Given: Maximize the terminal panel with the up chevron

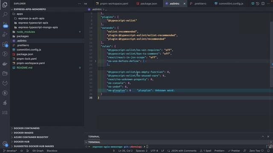Looking at the screenshot, I should coord(263,137).
